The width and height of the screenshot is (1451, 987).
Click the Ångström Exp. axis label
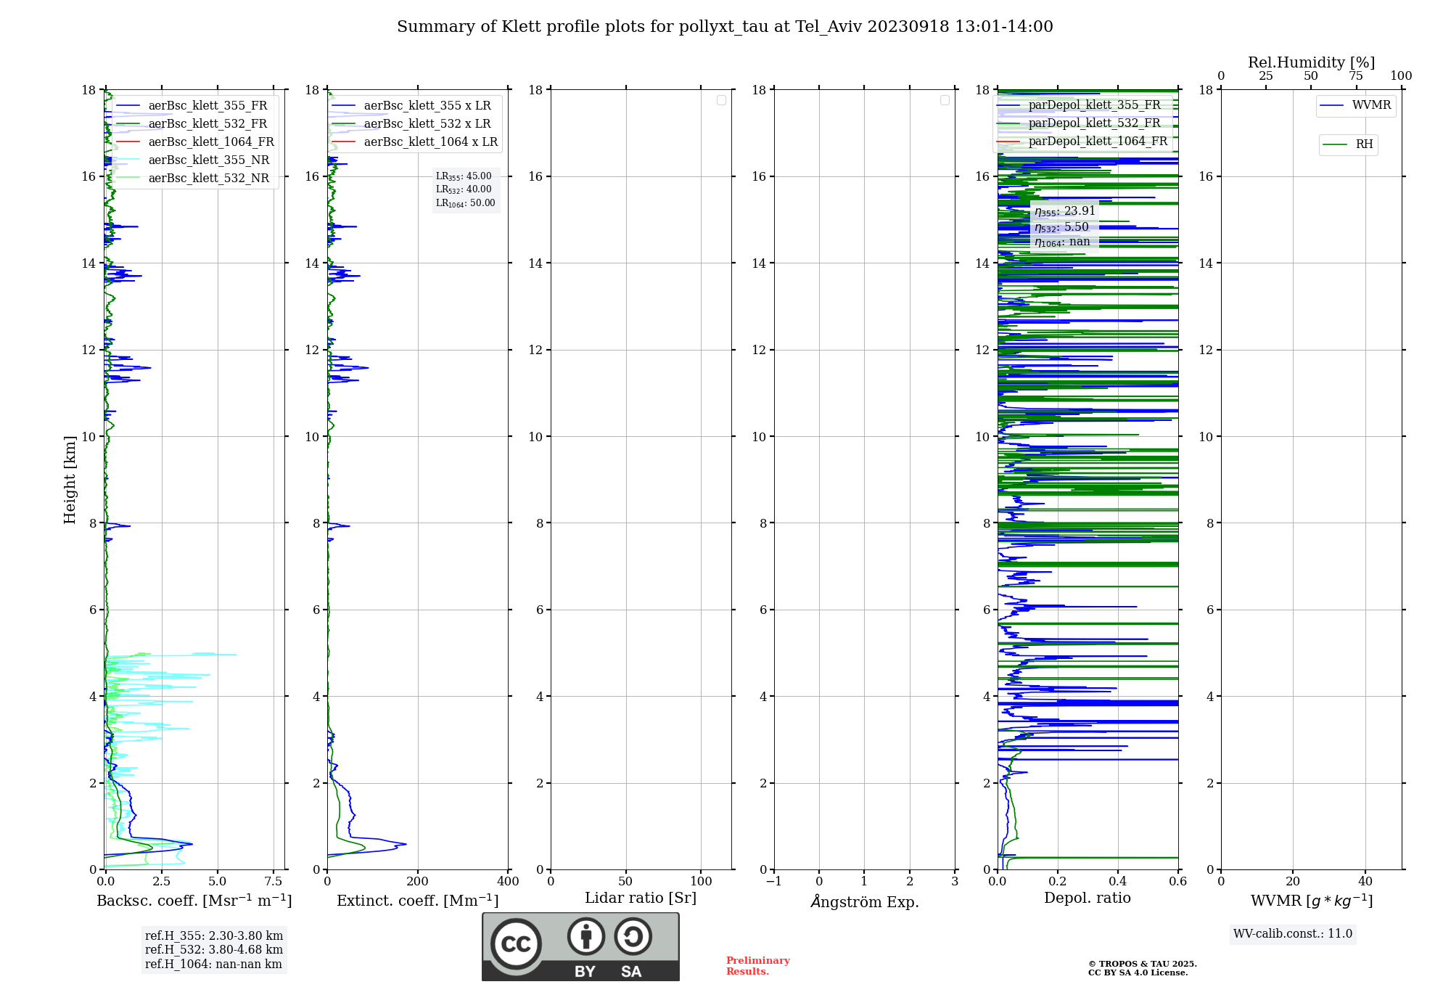point(865,901)
